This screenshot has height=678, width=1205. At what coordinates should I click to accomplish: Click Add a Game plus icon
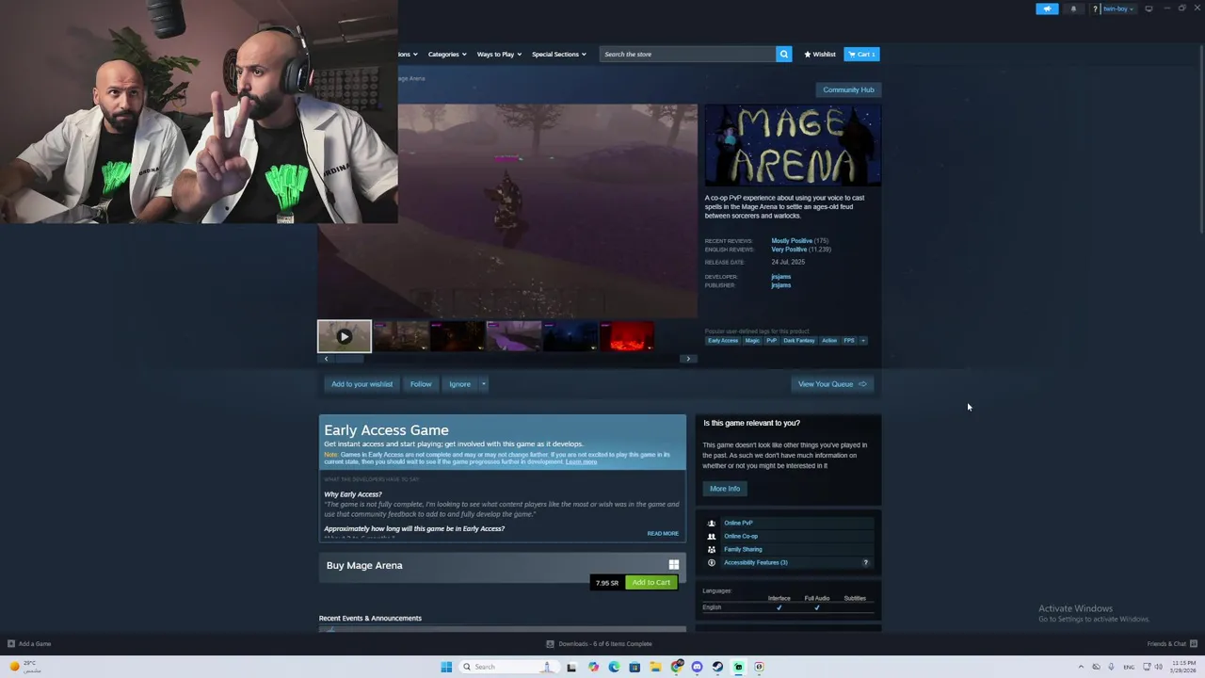coord(10,644)
